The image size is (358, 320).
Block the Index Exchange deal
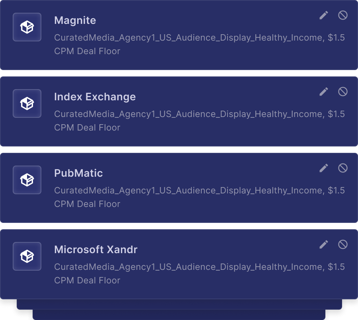tap(342, 92)
